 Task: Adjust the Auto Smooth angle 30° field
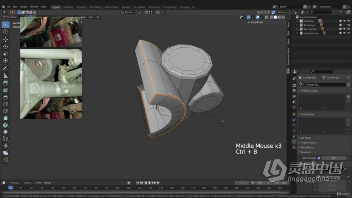tap(334, 158)
